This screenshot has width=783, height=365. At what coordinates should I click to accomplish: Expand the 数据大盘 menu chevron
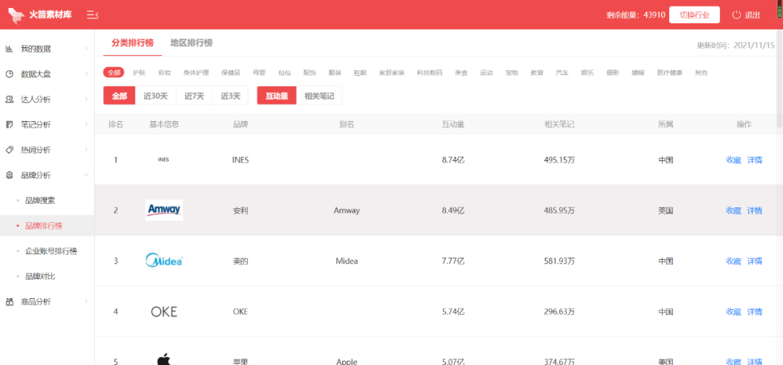tap(86, 74)
